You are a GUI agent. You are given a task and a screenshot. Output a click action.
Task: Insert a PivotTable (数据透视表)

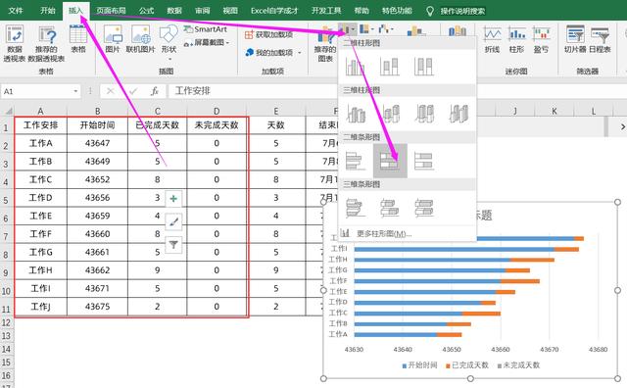[15, 43]
